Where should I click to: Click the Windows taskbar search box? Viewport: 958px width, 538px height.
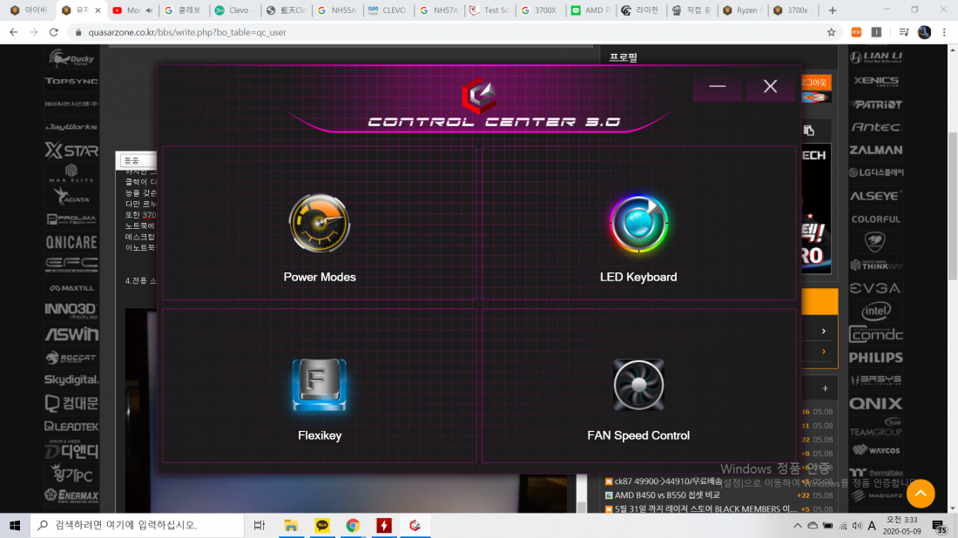137,525
